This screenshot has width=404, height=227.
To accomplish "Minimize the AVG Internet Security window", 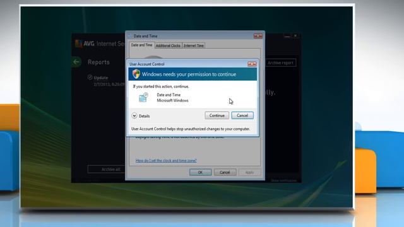I will [x=287, y=36].
